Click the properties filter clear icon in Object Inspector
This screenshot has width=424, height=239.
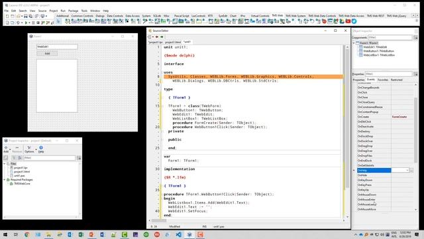pos(415,74)
